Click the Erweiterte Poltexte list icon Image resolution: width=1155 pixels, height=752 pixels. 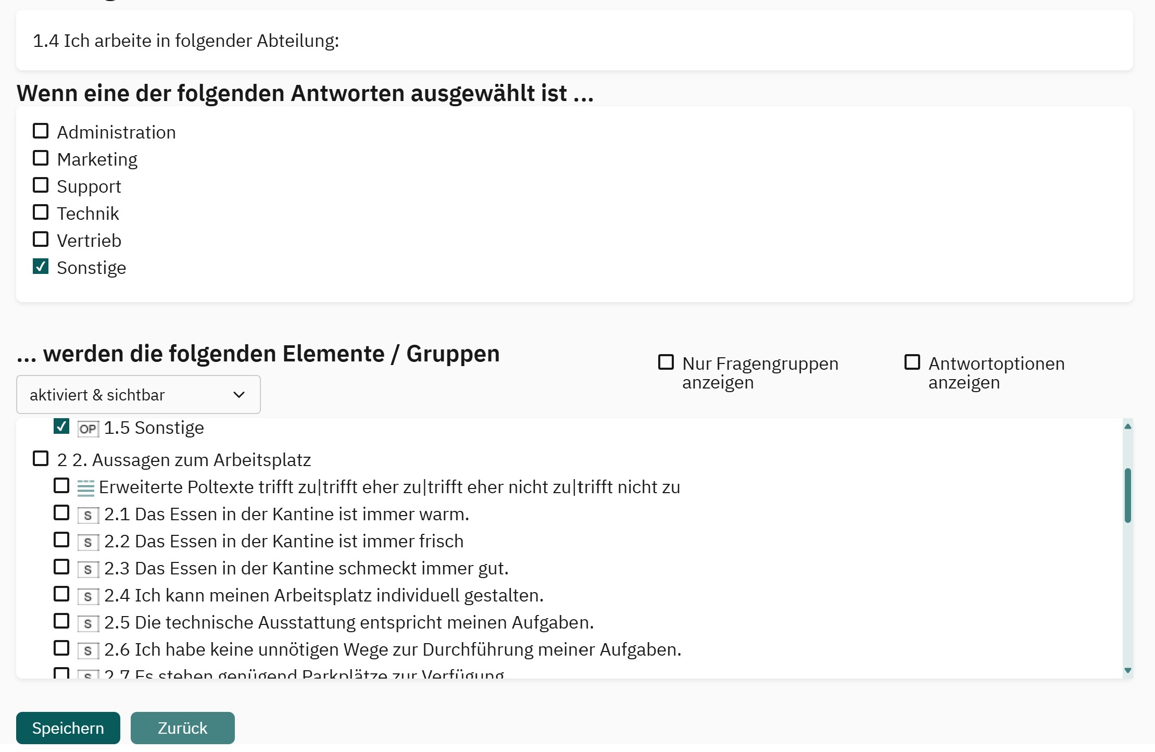(x=86, y=488)
